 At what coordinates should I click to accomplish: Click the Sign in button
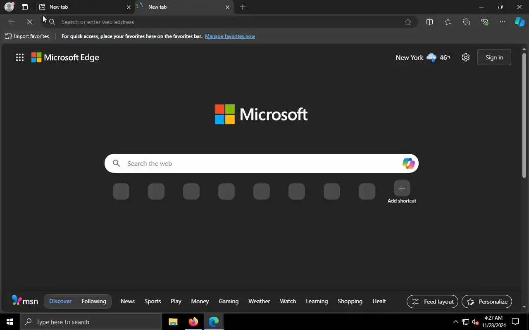tap(494, 57)
